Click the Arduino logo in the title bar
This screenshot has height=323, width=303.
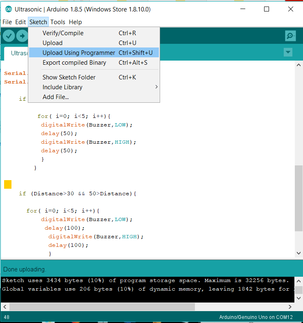tap(9, 9)
